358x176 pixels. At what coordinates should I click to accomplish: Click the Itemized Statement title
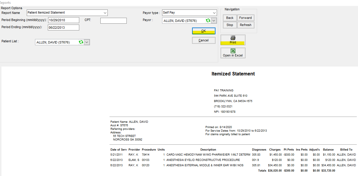233,74
